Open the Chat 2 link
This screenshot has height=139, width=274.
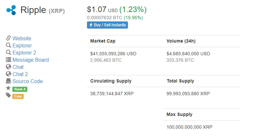[20, 74]
